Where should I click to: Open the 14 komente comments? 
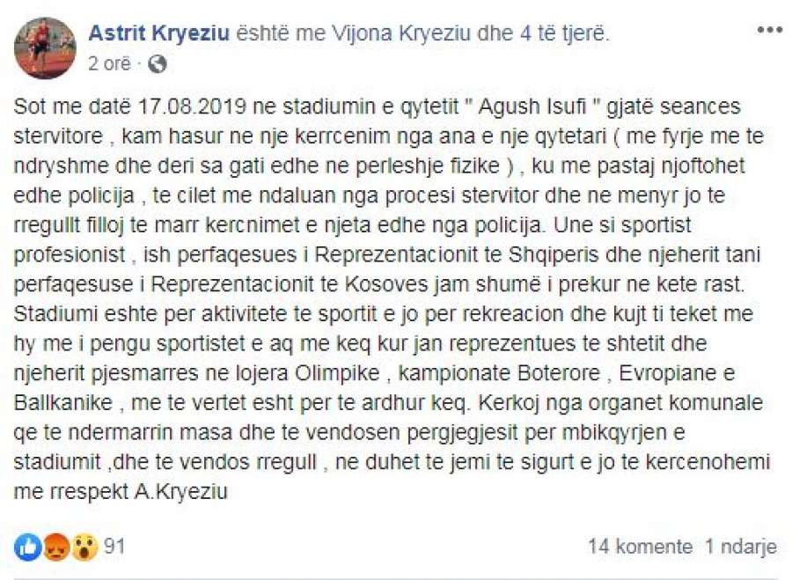(x=640, y=547)
